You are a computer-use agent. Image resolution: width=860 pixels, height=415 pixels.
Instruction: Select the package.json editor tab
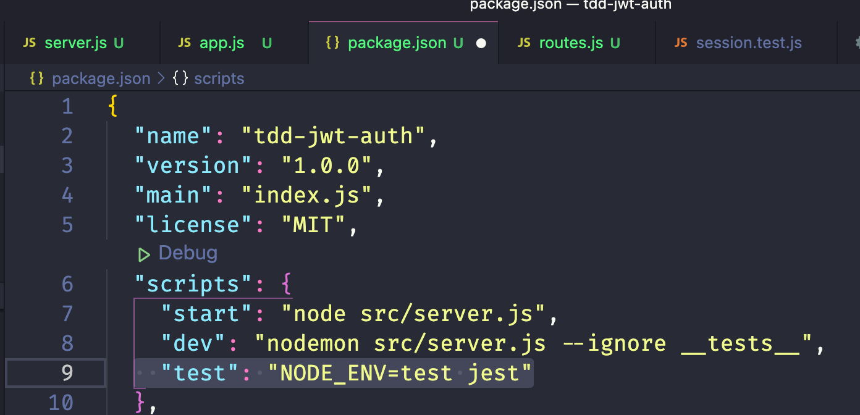403,43
